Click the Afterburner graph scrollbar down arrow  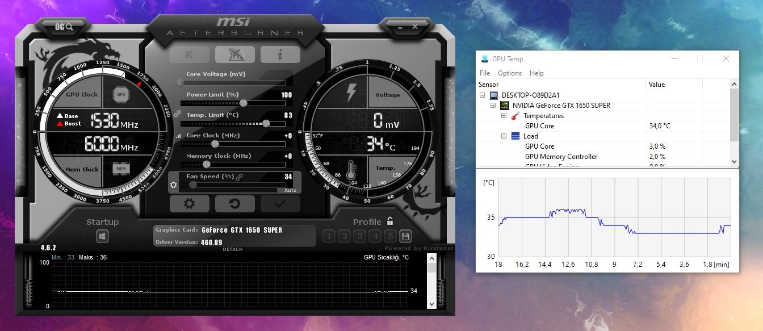(x=431, y=305)
